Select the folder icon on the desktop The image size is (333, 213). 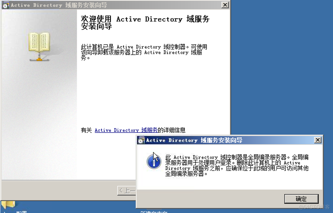[8, 204]
